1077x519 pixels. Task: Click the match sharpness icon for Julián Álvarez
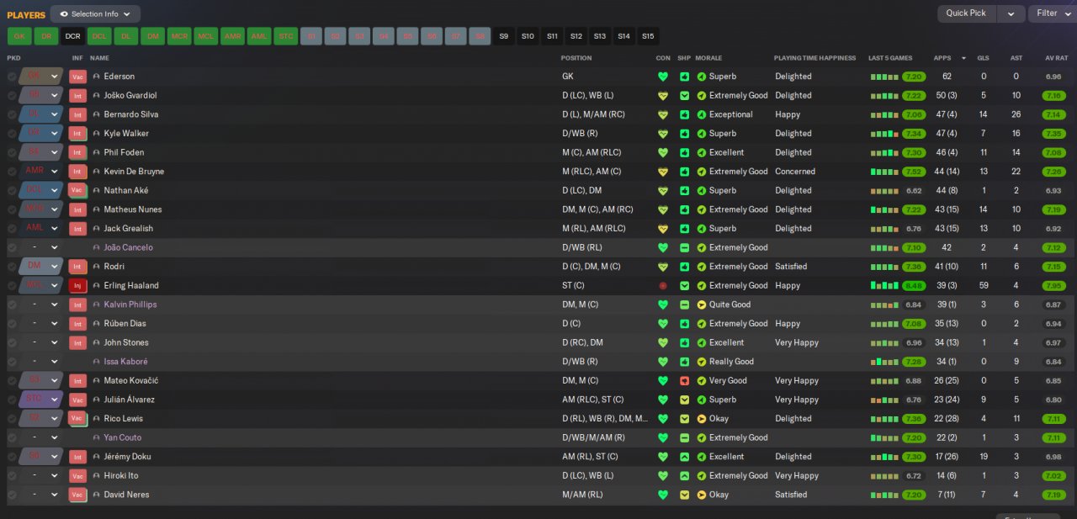(684, 400)
